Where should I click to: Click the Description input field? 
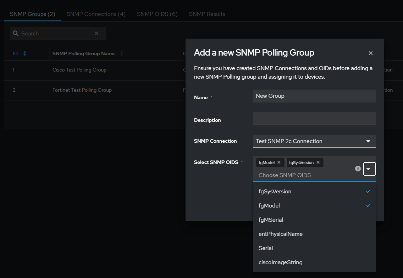pyautogui.click(x=314, y=119)
